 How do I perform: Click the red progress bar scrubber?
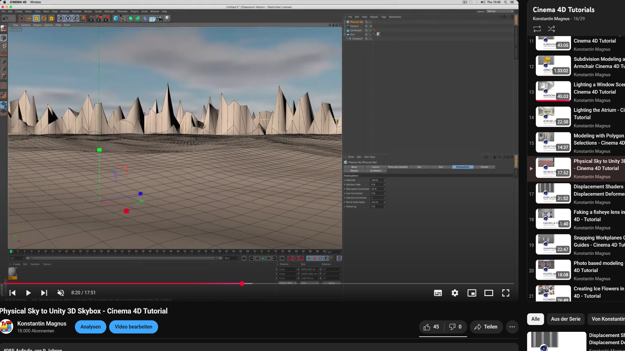242,284
